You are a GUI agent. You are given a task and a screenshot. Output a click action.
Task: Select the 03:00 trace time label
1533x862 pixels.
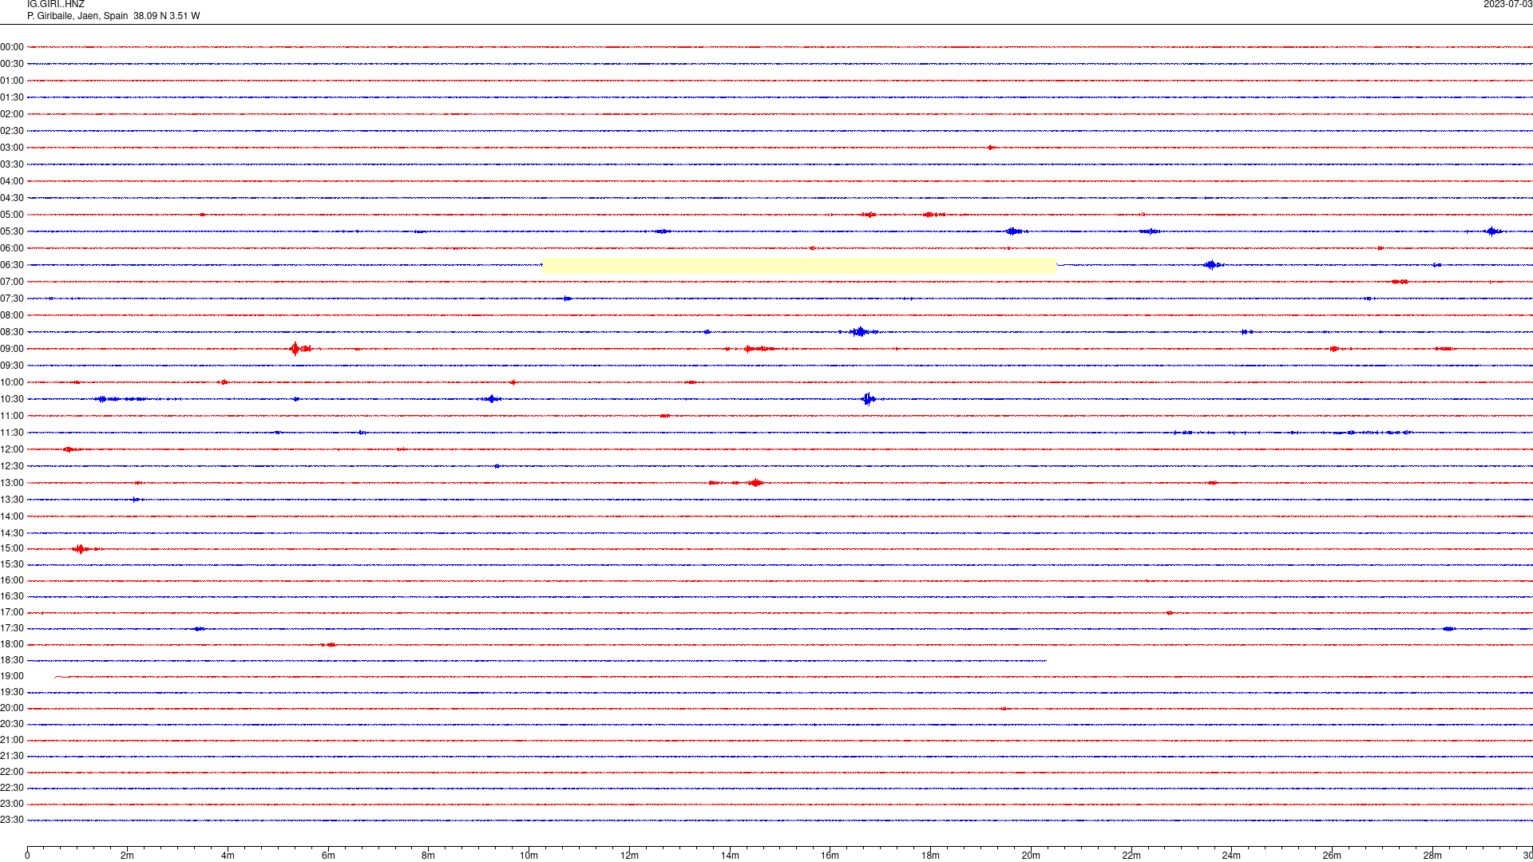12,148
